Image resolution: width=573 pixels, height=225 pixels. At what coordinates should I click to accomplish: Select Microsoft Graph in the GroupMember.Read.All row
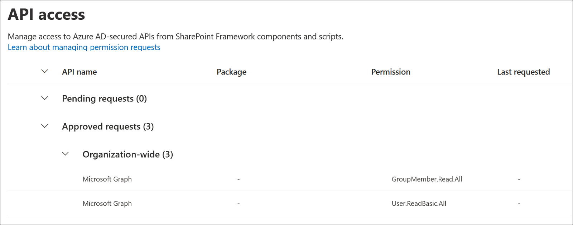[x=107, y=179]
